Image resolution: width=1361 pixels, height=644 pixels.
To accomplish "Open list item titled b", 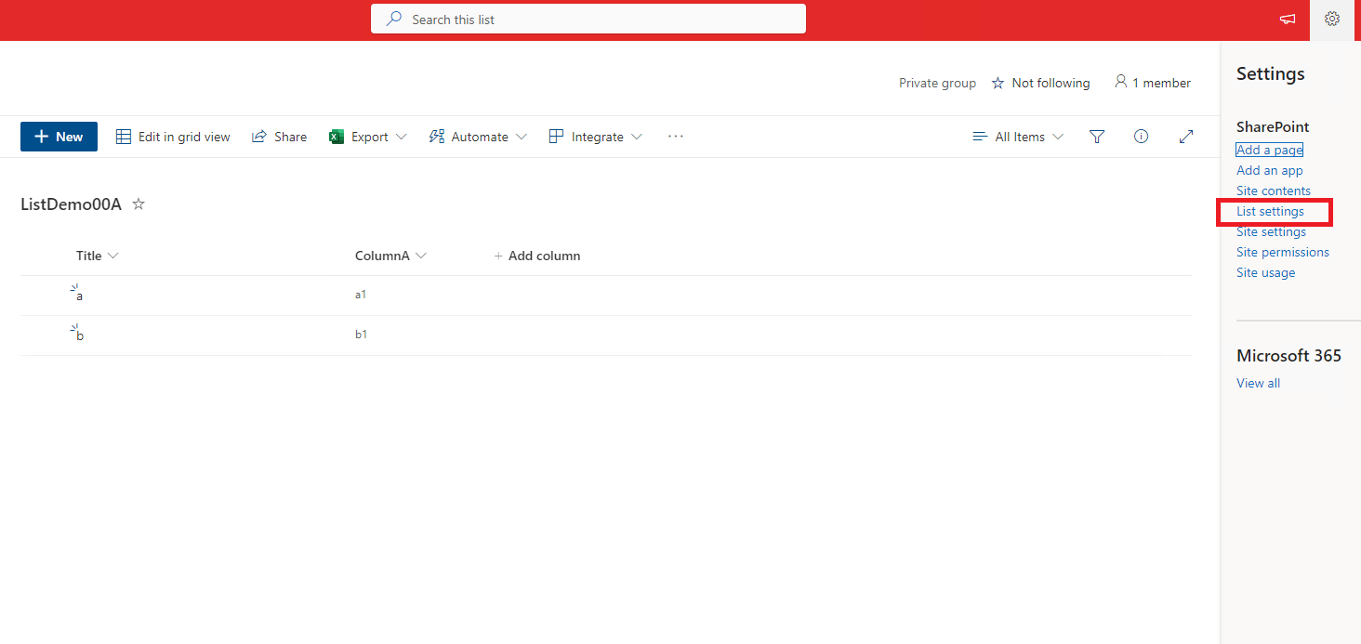I will [80, 335].
